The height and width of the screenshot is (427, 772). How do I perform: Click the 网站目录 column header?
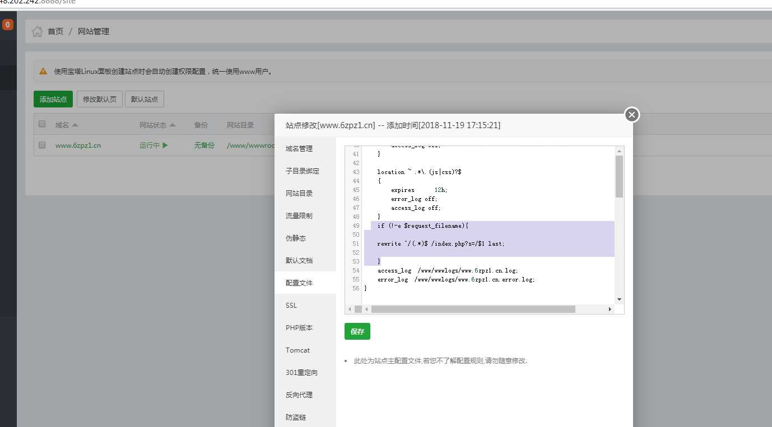240,125
